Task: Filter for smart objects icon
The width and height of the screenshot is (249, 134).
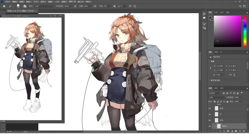Action: click(x=238, y=93)
